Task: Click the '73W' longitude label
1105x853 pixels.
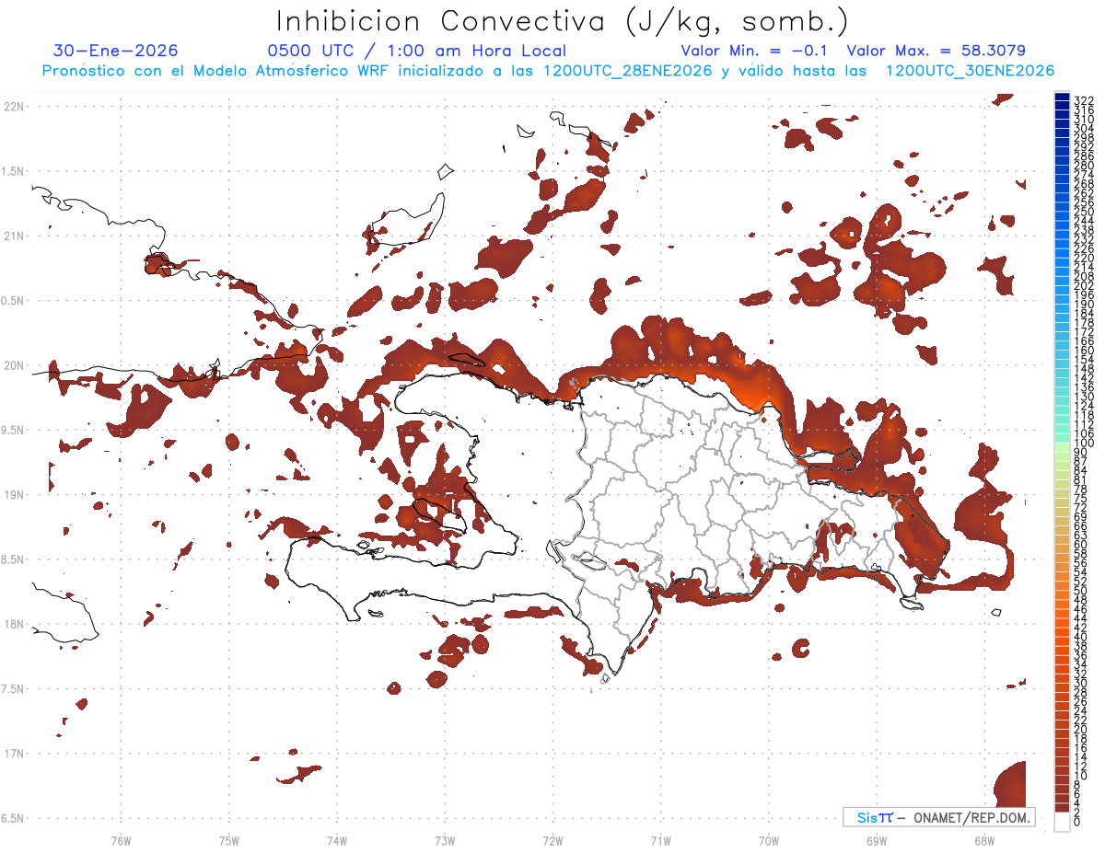Action: tap(445, 839)
